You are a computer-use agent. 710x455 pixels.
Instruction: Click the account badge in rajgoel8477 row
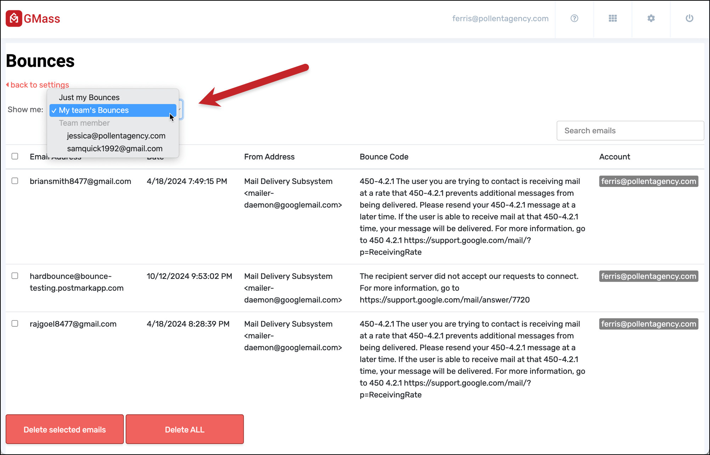649,324
